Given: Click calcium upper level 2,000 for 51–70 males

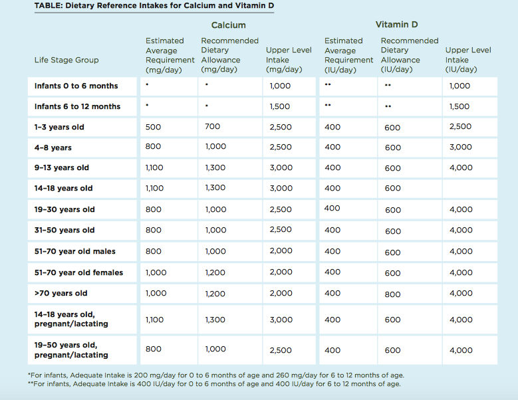Looking at the screenshot, I should [x=281, y=250].
